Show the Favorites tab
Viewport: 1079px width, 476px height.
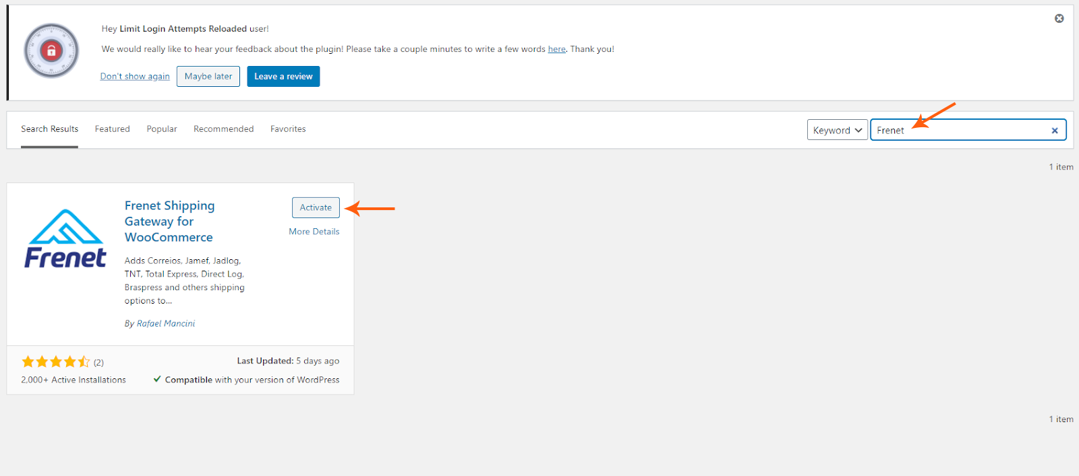(288, 129)
